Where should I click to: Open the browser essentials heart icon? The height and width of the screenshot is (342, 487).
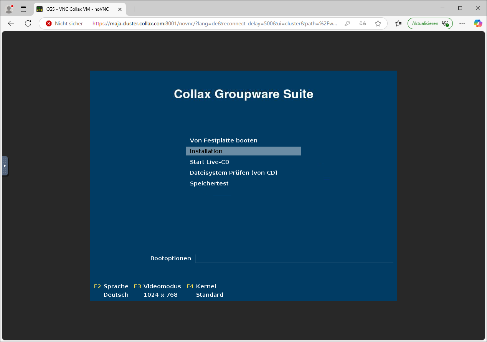(446, 23)
